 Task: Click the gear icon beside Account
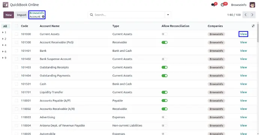(x=43, y=16)
